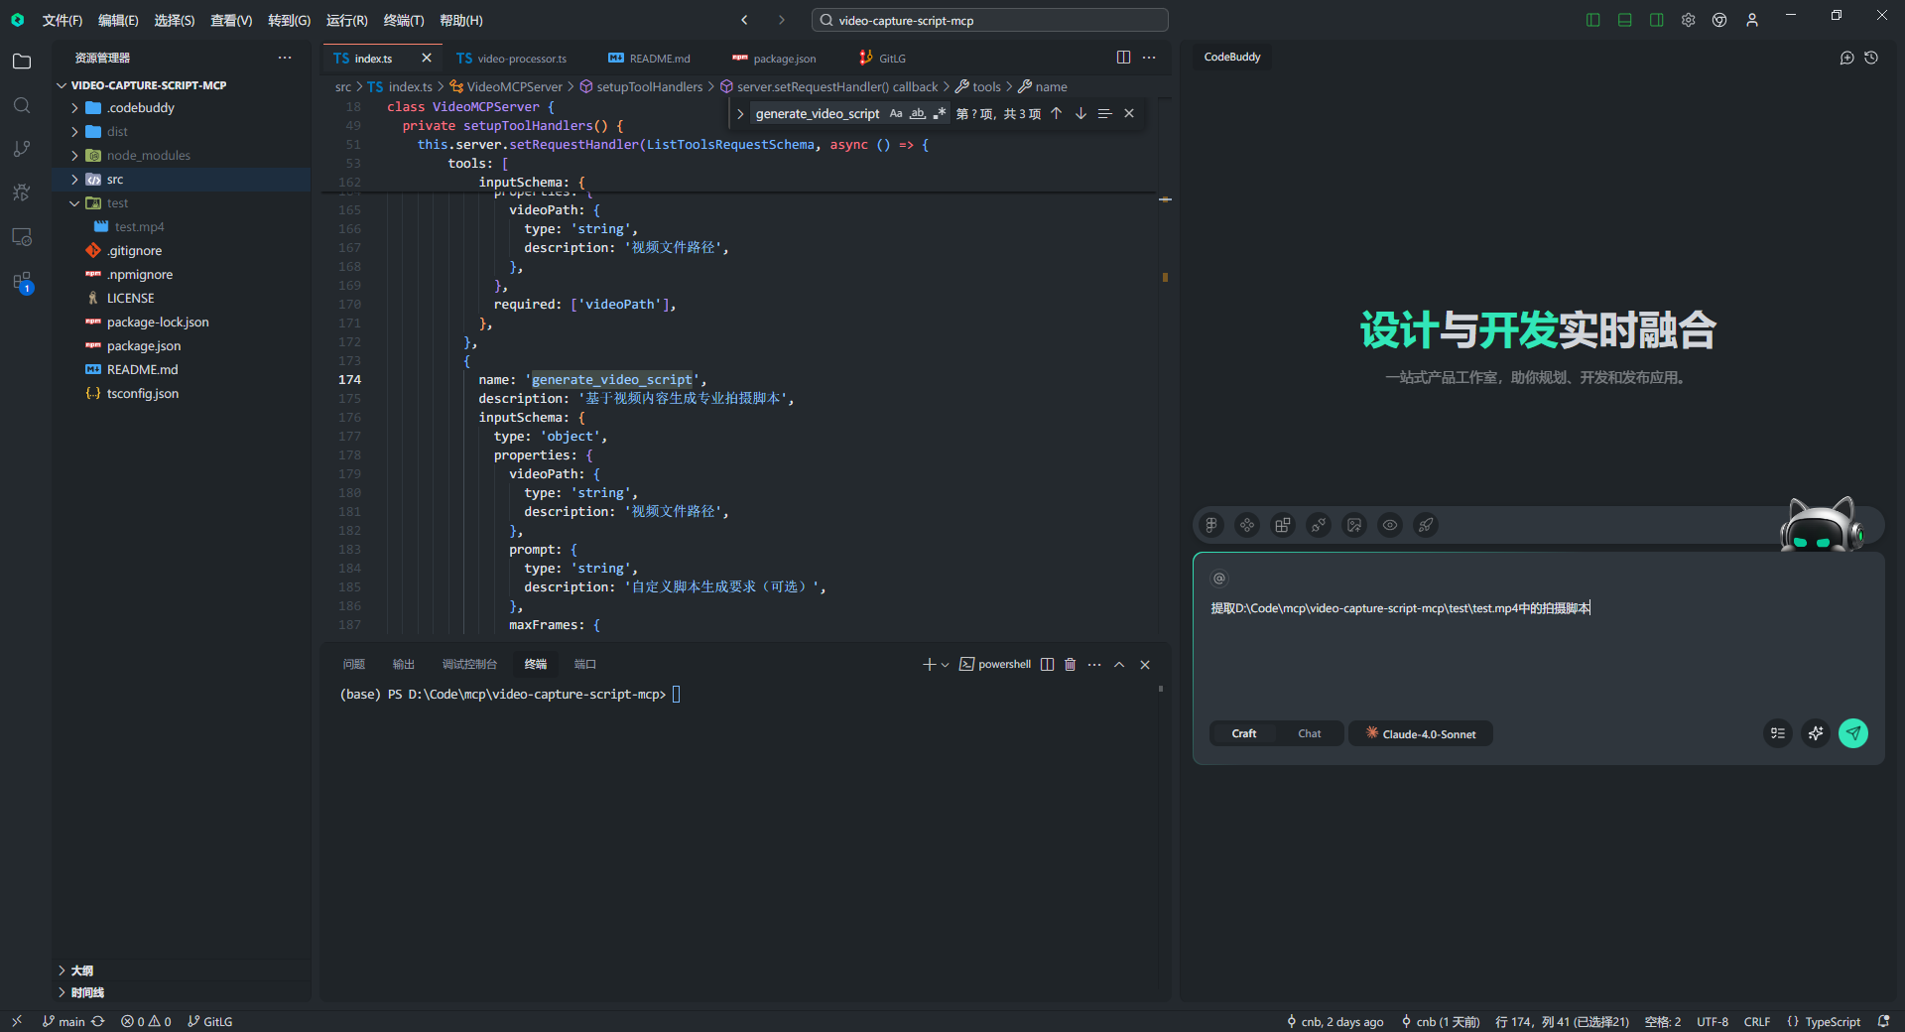Open the video-processor.ts tab
The image size is (1905, 1032).
point(512,59)
